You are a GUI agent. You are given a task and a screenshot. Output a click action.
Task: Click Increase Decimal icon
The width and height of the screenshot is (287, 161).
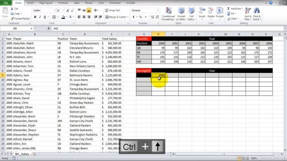point(152,17)
